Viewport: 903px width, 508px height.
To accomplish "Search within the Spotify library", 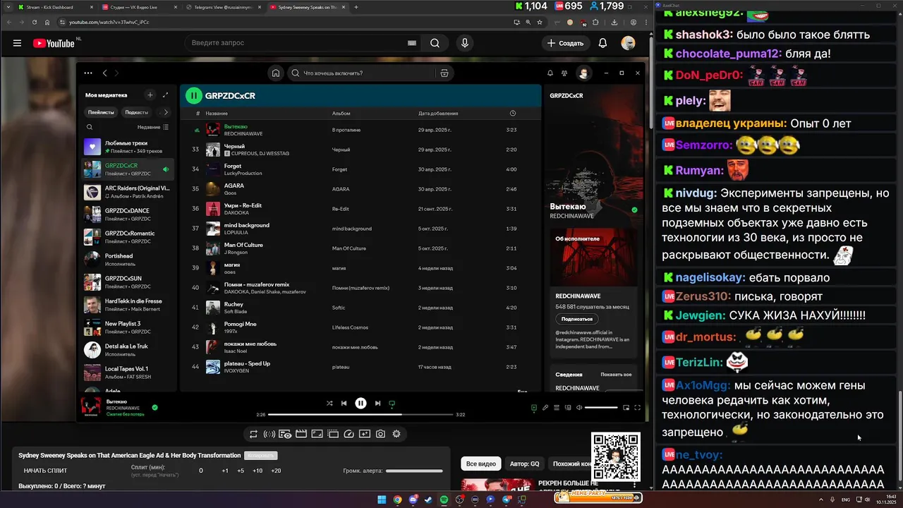I will 90,127.
